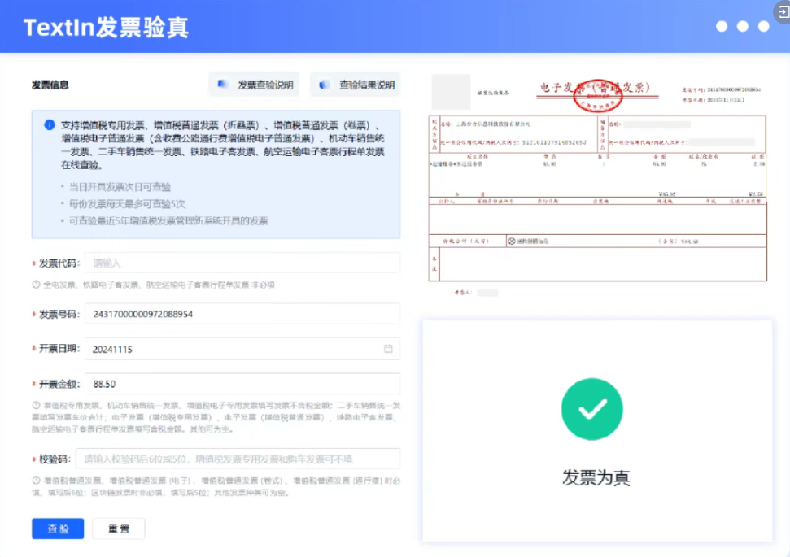Open the 发票查验说明 button
The height and width of the screenshot is (557, 790).
click(255, 85)
